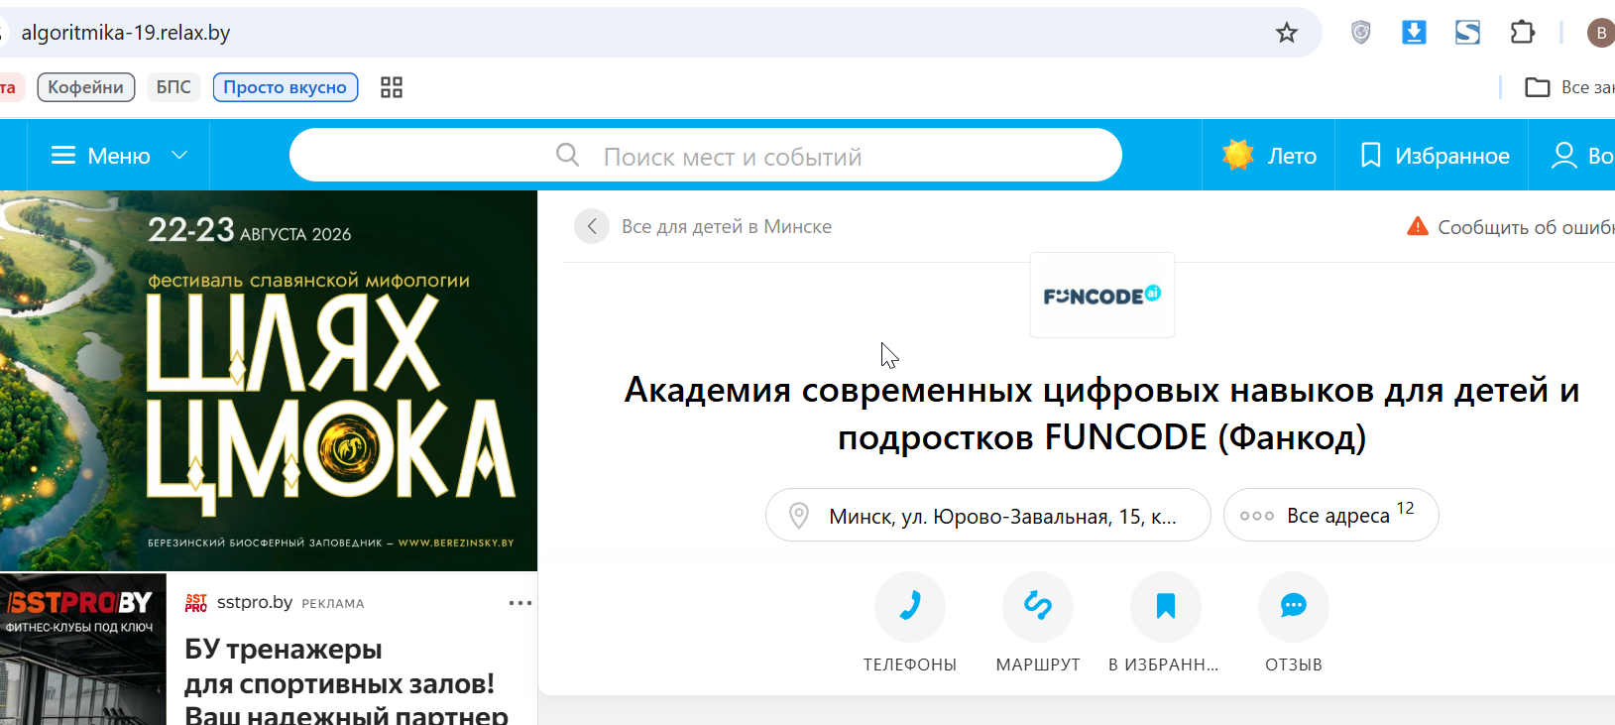The height and width of the screenshot is (725, 1615).
Task: Click the Все для детей в Минске link
Action: [727, 226]
